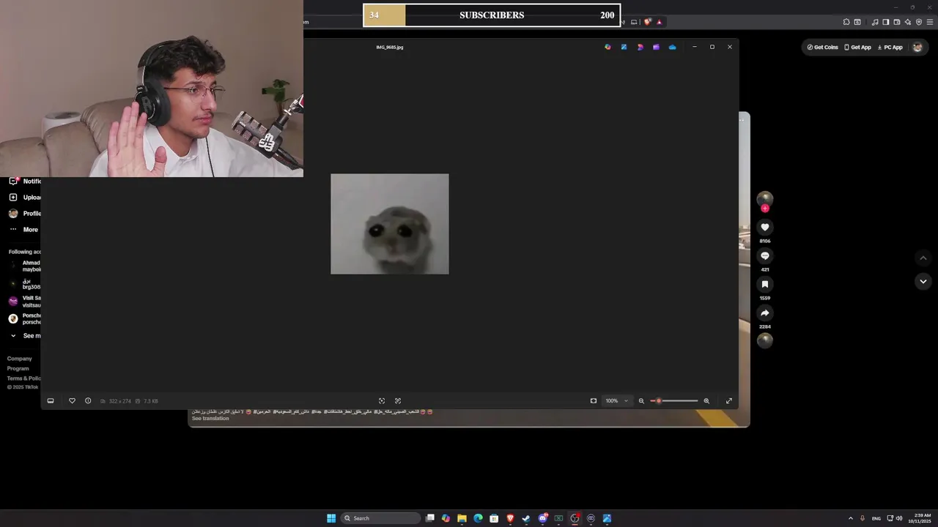Viewport: 938px width, 527px height.
Task: Open the Paint icon in Photos title bar
Action: click(x=624, y=47)
